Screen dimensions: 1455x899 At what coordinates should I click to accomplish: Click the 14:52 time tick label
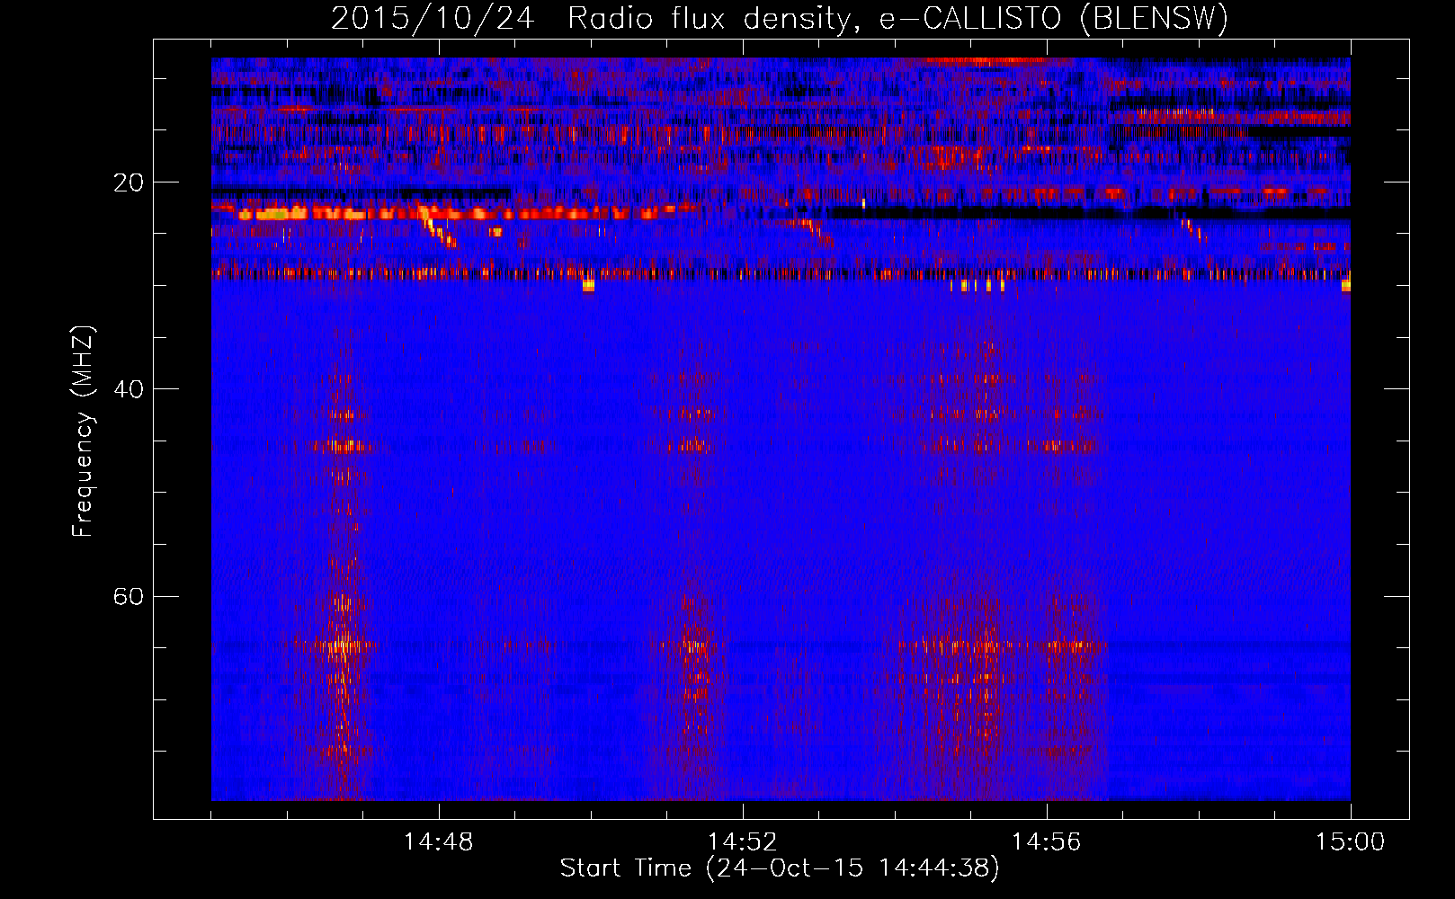click(x=742, y=841)
